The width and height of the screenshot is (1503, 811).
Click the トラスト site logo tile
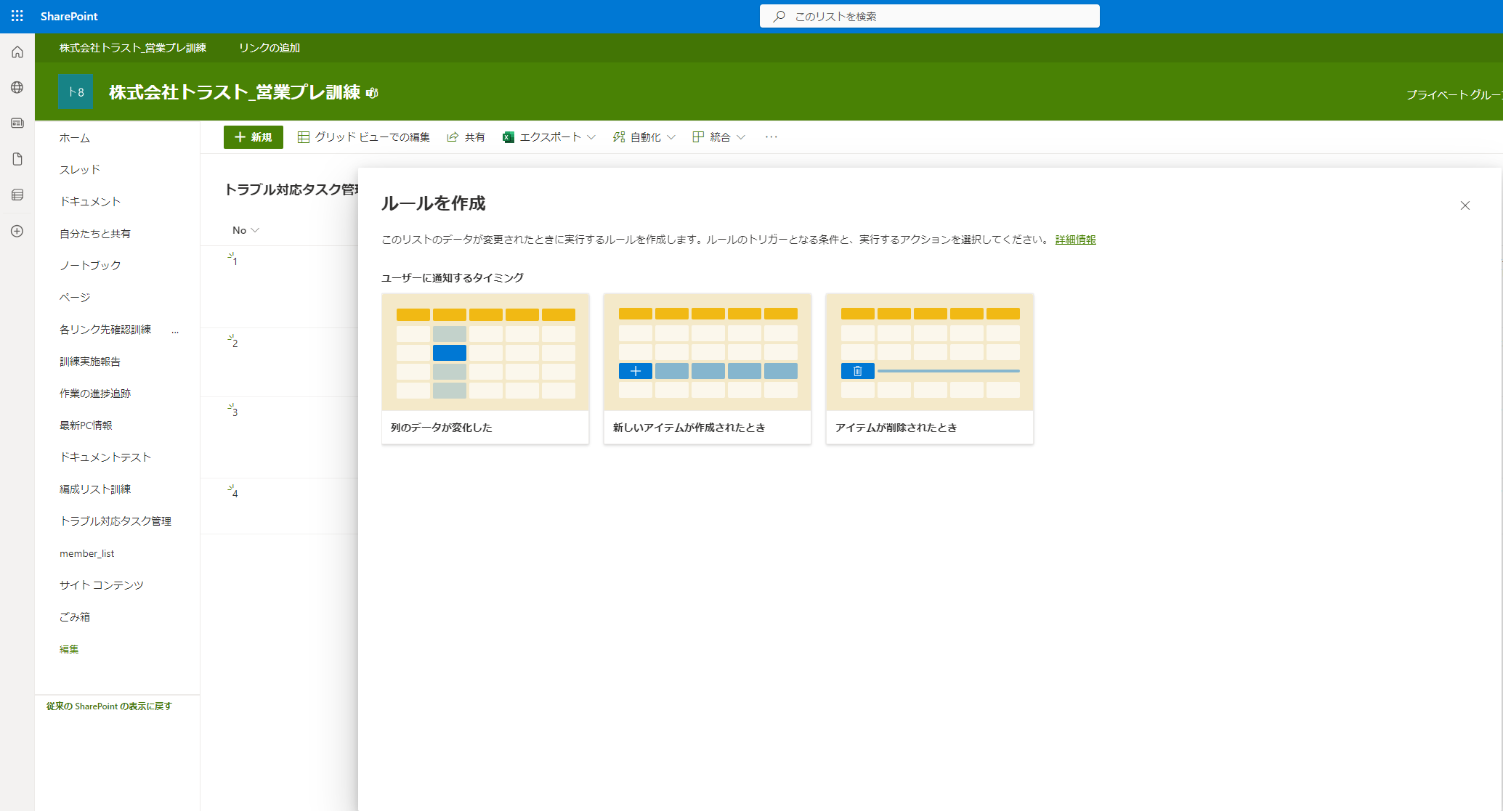76,91
